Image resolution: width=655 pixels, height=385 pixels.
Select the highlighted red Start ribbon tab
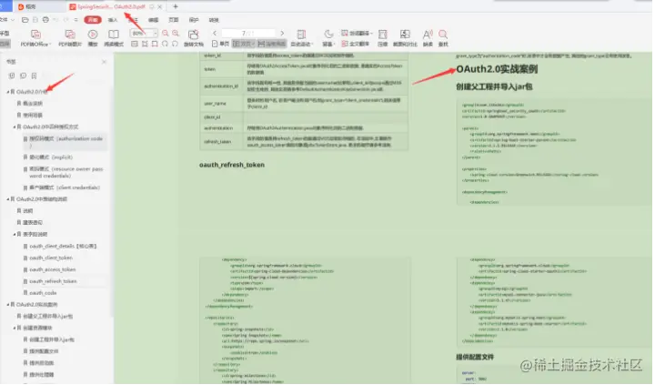click(93, 20)
